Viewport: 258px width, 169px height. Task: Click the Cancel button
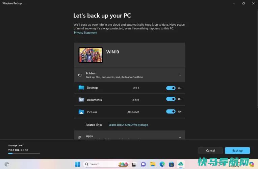coord(210,150)
